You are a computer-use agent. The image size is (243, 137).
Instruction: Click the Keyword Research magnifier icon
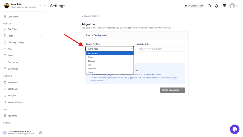click(x=5, y=102)
